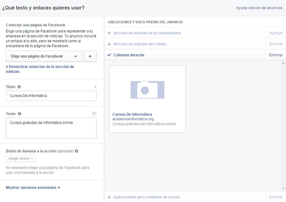Screen dimensions: 286x202
Task: Click warning icon beside Aplicaciones para celulares de socios
Action: tap(109, 197)
